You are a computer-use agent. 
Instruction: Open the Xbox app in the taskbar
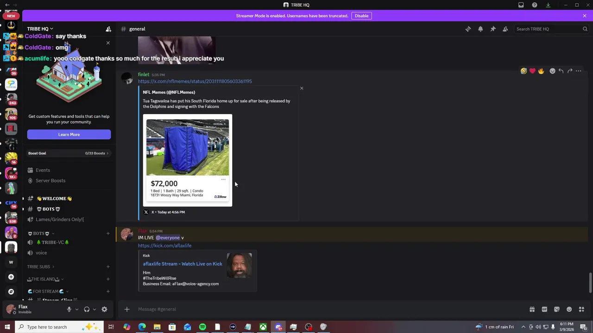pos(263,327)
